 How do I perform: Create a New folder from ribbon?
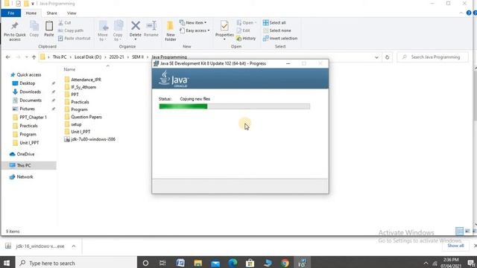(x=171, y=31)
